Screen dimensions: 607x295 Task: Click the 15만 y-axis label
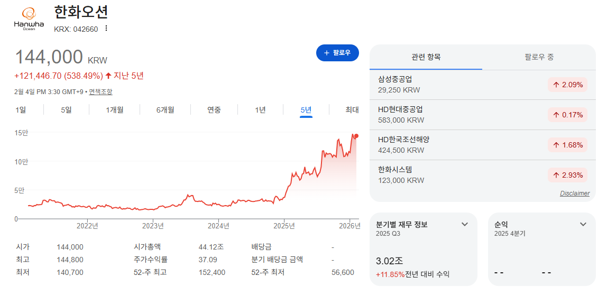tap(22, 132)
